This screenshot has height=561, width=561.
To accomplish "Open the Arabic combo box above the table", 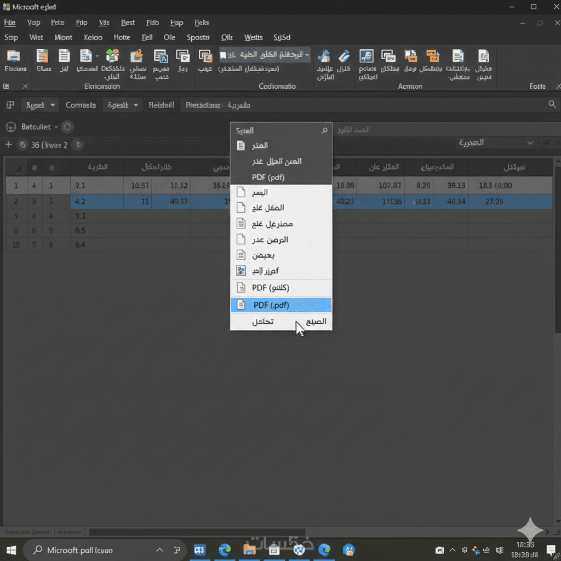I will click(496, 143).
